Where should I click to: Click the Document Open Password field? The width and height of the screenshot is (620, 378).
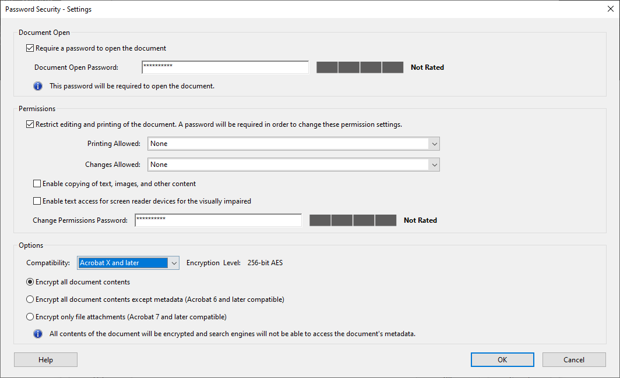tap(225, 67)
